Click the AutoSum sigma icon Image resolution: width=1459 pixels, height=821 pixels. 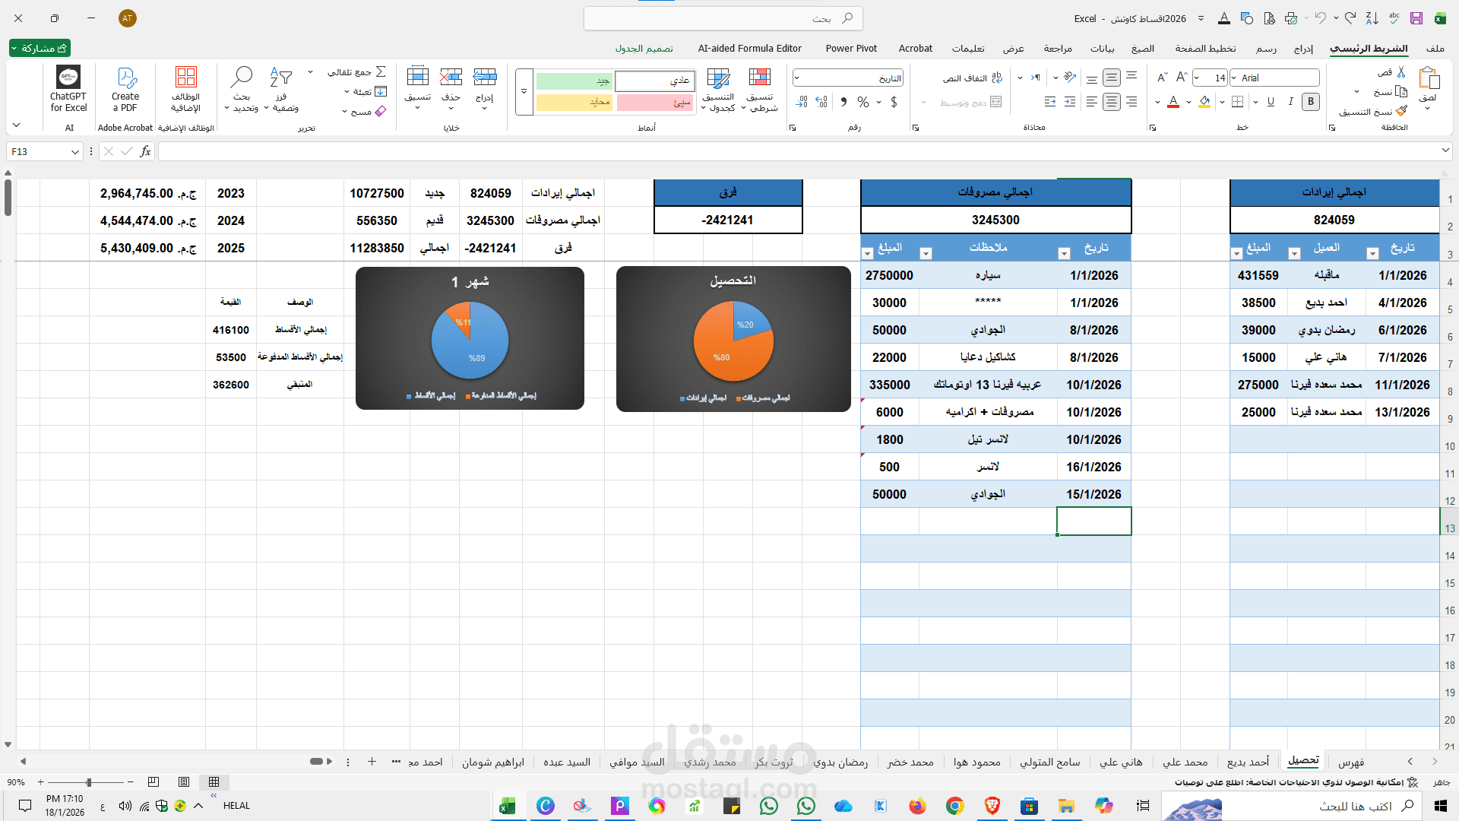click(x=381, y=72)
